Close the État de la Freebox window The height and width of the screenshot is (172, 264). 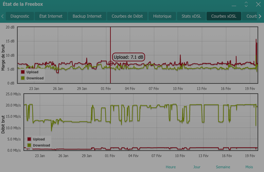[x=258, y=4]
